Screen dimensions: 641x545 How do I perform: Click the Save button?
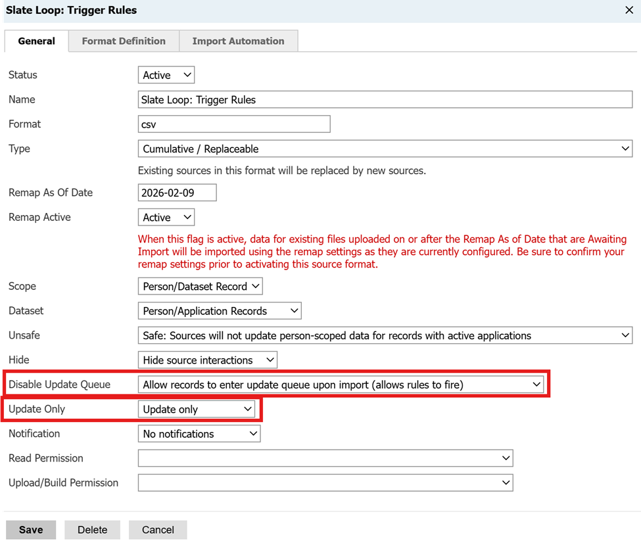point(31,530)
